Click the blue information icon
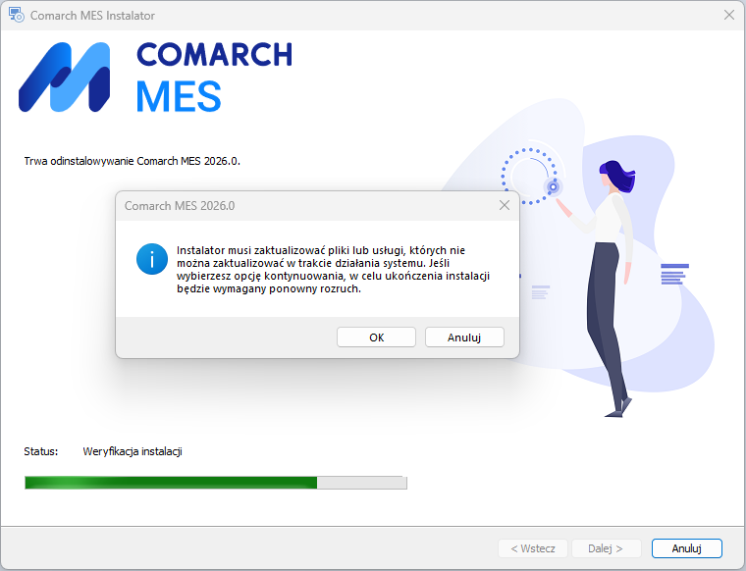The image size is (746, 571). 152,259
